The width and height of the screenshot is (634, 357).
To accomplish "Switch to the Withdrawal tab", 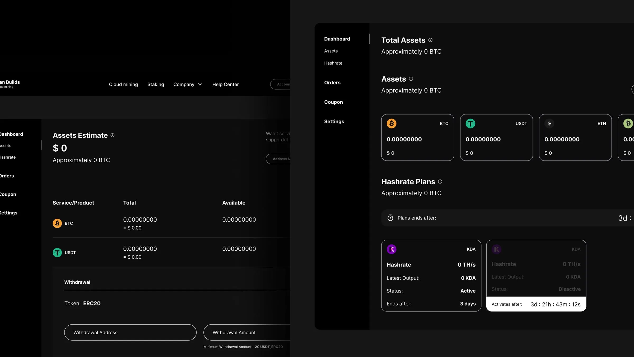I will (77, 282).
